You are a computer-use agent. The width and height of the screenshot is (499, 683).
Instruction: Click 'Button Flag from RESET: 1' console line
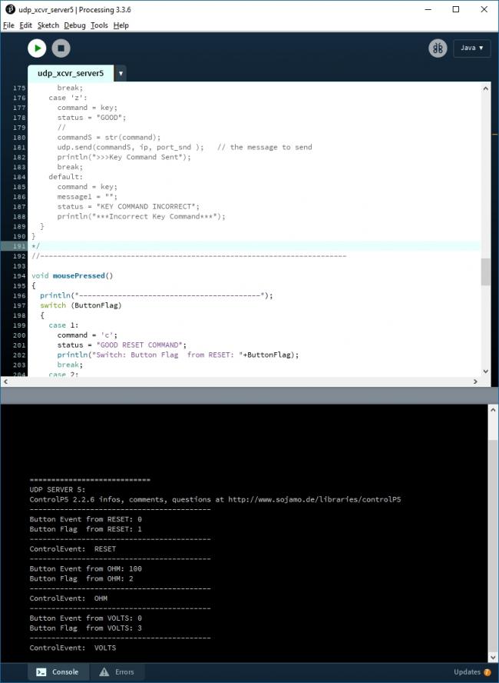pos(86,529)
